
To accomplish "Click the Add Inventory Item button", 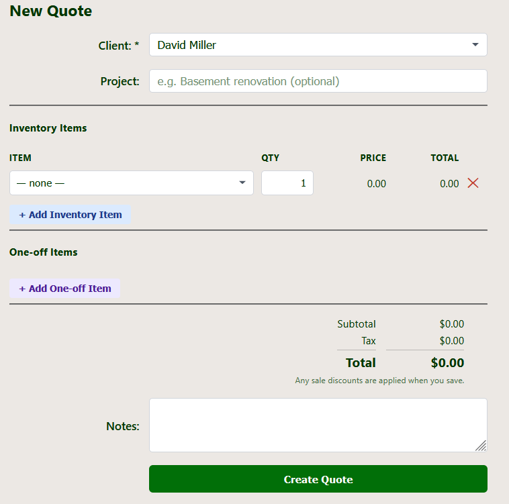I will tap(70, 214).
